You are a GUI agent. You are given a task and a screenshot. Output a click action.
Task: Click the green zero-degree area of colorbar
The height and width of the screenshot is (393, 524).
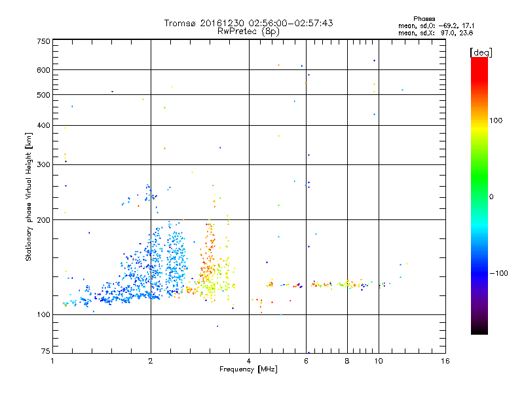[x=479, y=196]
